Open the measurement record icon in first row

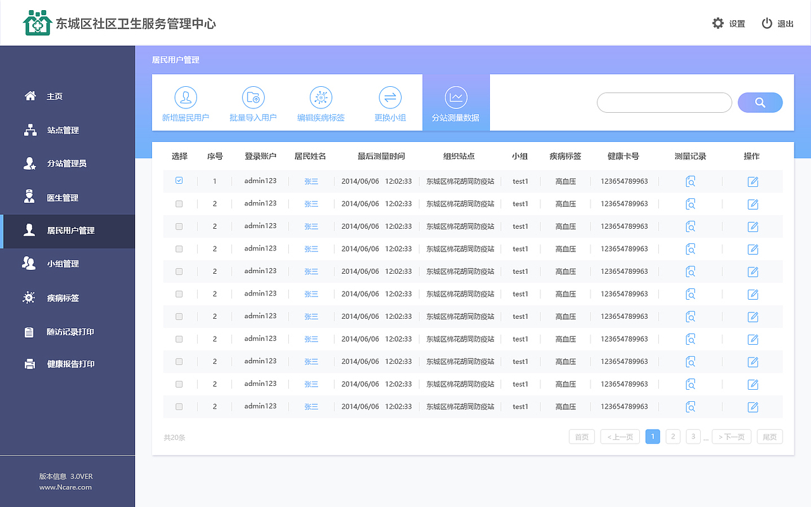pyautogui.click(x=691, y=181)
